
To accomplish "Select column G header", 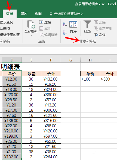I will coord(71,60).
